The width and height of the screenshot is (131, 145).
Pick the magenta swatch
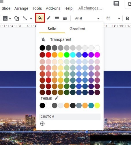[x=97, y=55]
